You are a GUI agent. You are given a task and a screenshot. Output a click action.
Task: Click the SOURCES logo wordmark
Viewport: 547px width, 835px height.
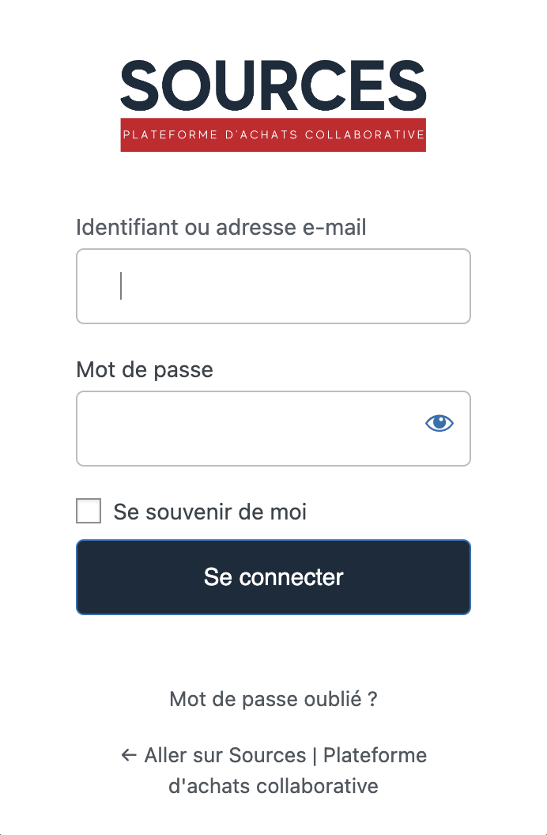(x=273, y=85)
